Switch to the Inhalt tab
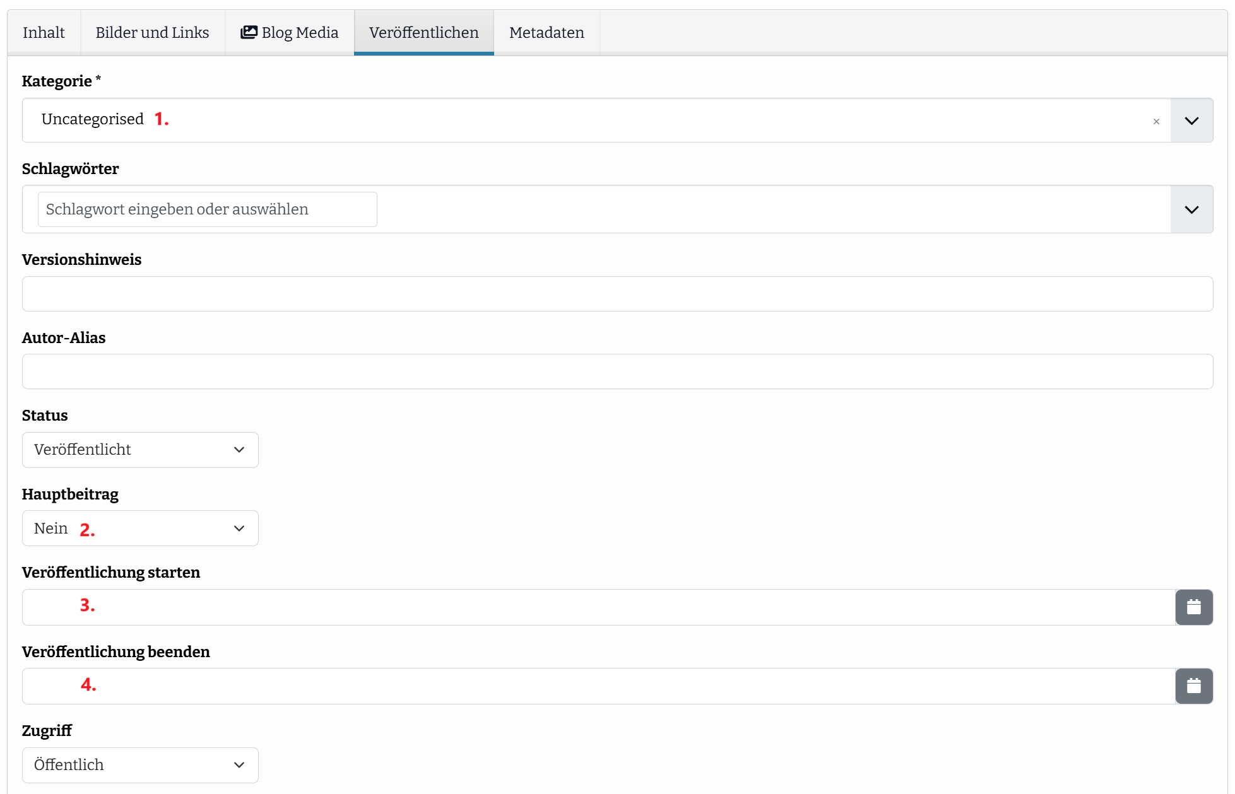Screen dimensions: 1235x794 (x=44, y=33)
